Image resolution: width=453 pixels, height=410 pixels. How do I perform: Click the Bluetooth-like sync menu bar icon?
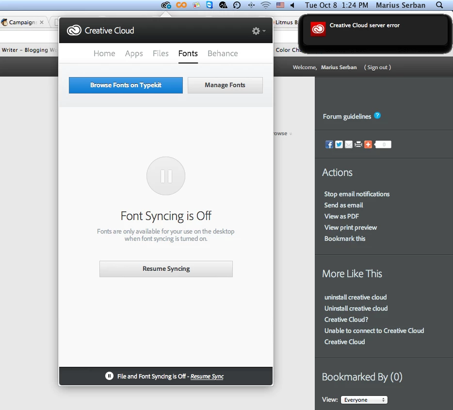251,5
